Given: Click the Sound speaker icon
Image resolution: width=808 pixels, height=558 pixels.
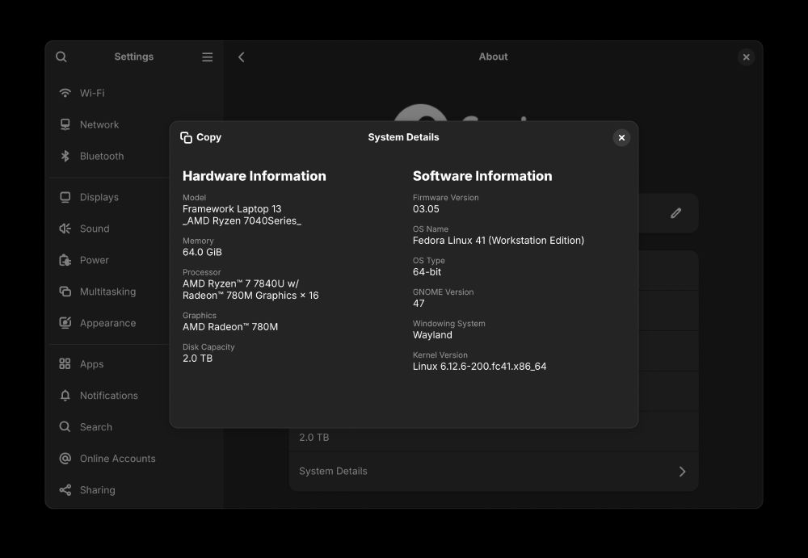Looking at the screenshot, I should coord(65,229).
